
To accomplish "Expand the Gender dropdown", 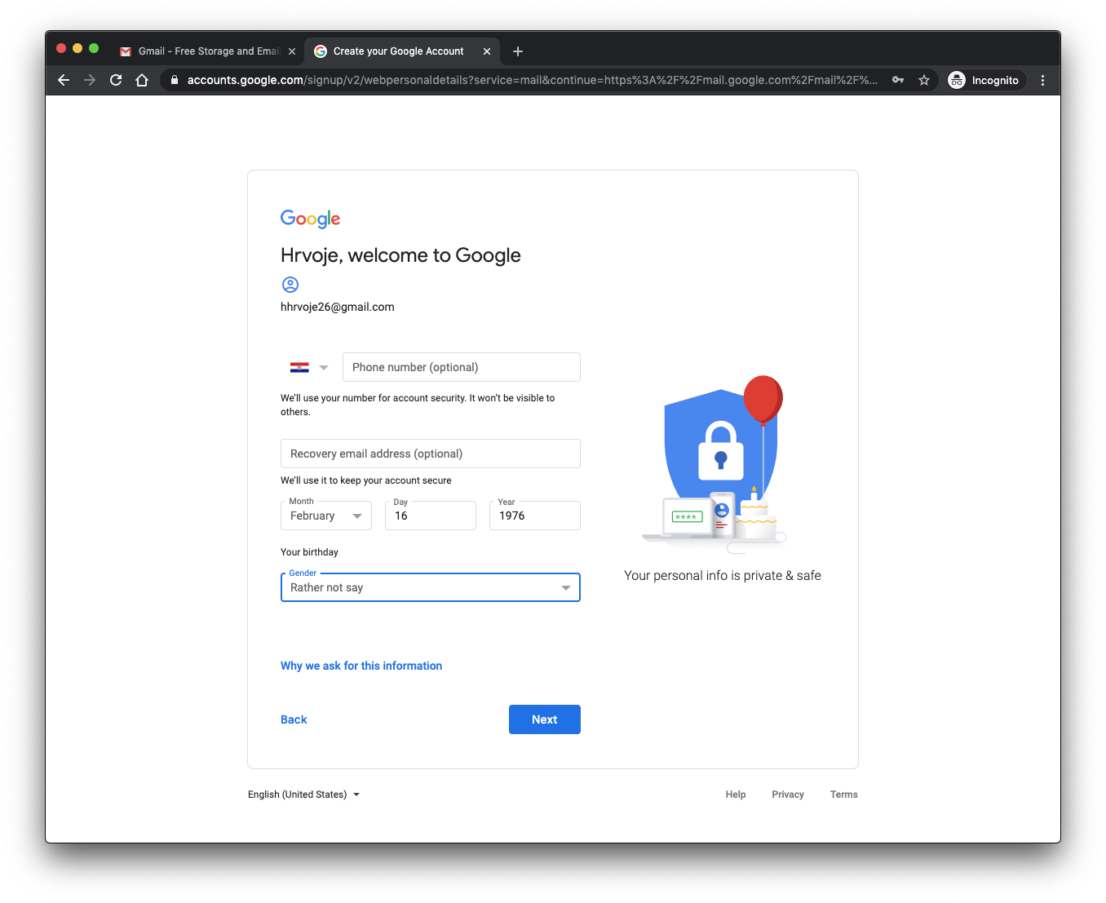I will tap(430, 587).
